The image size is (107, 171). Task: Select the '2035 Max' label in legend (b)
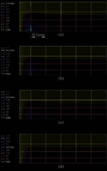coord(10,50)
